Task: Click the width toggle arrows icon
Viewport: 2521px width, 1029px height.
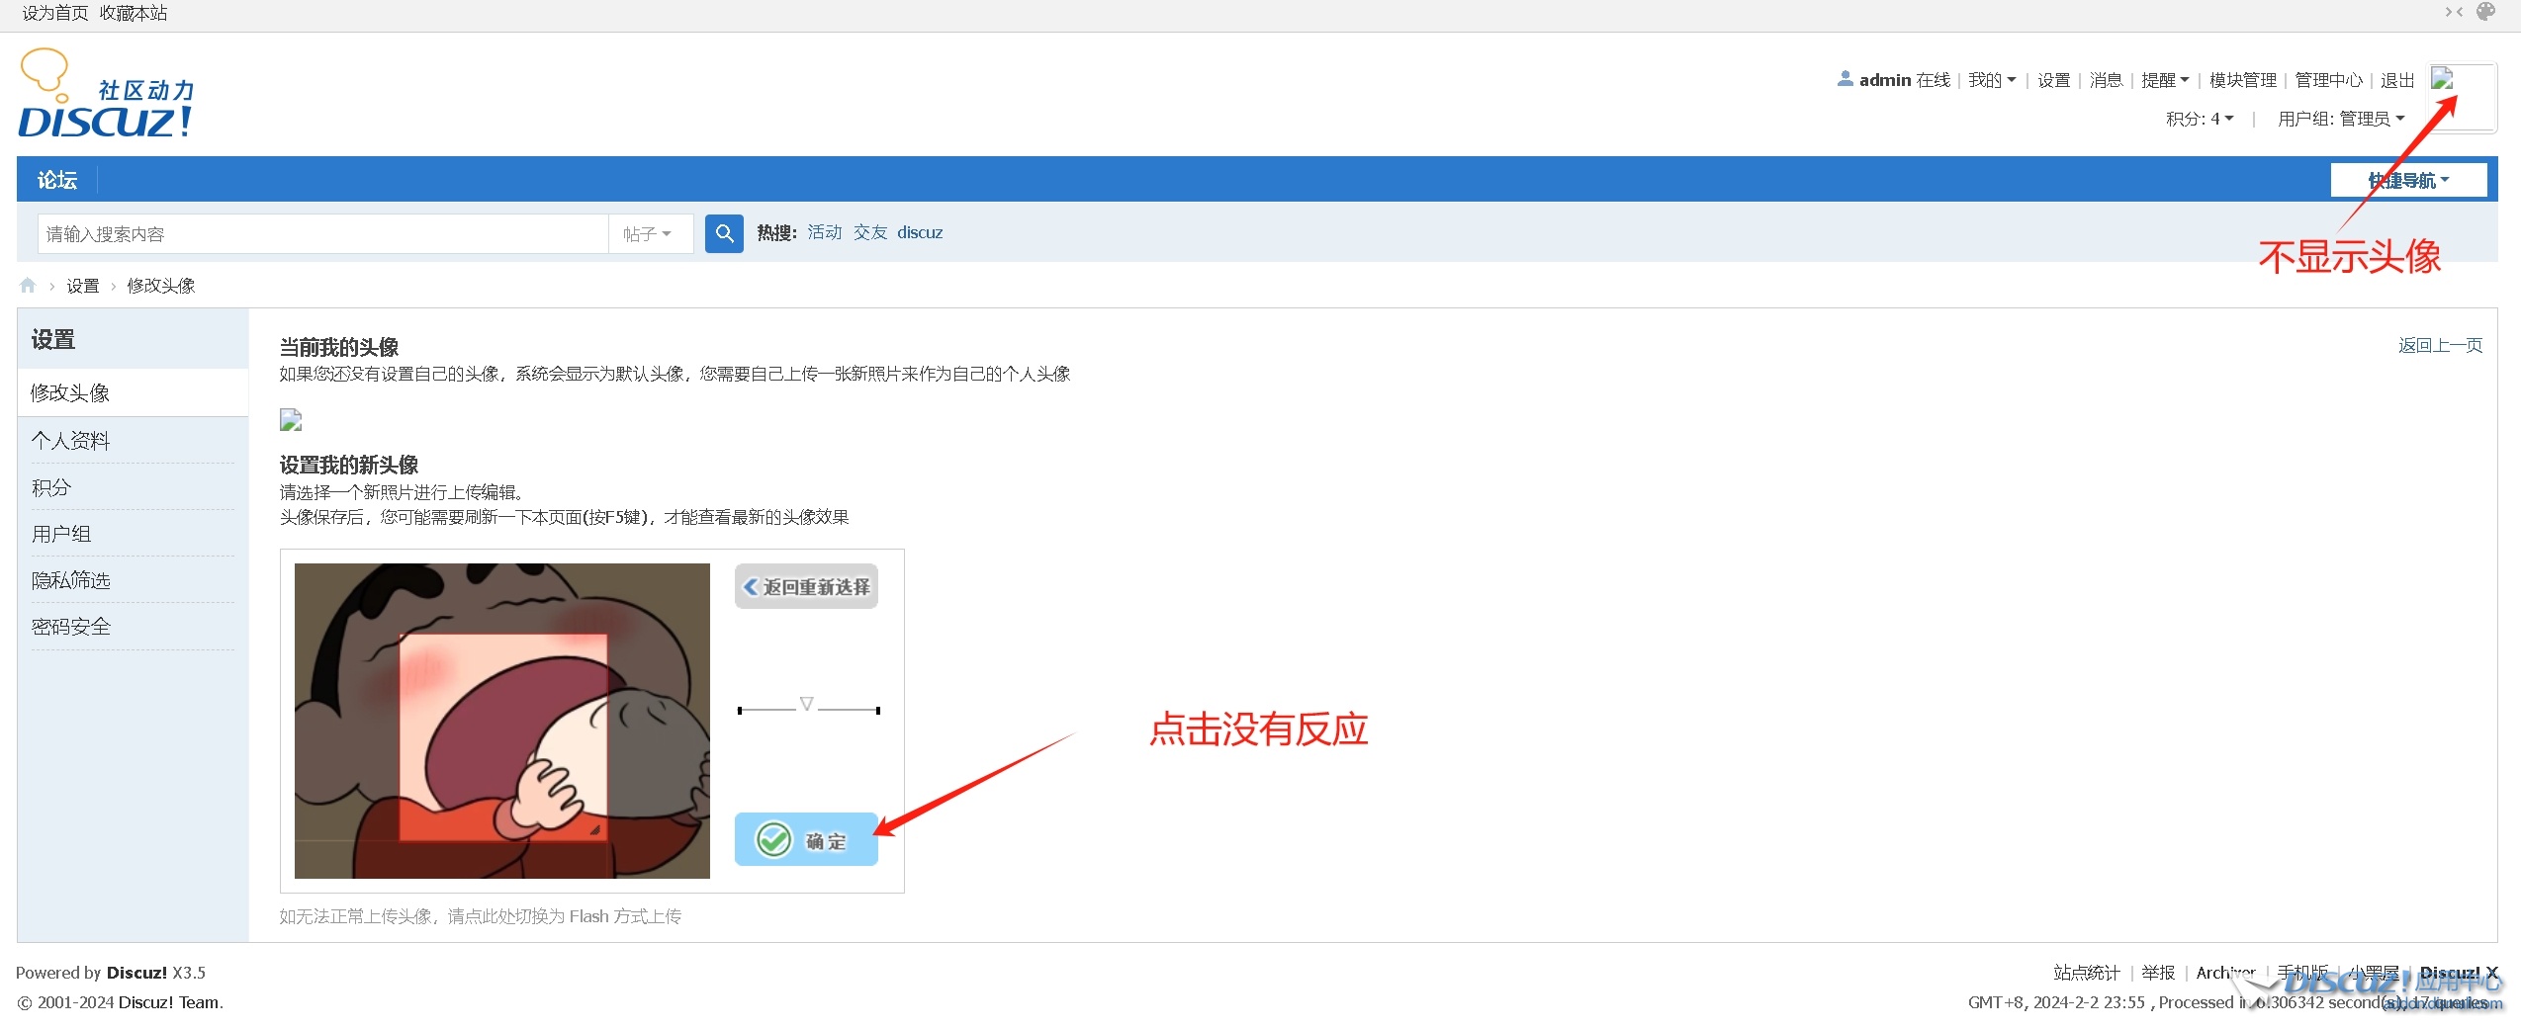Action: tap(2454, 12)
